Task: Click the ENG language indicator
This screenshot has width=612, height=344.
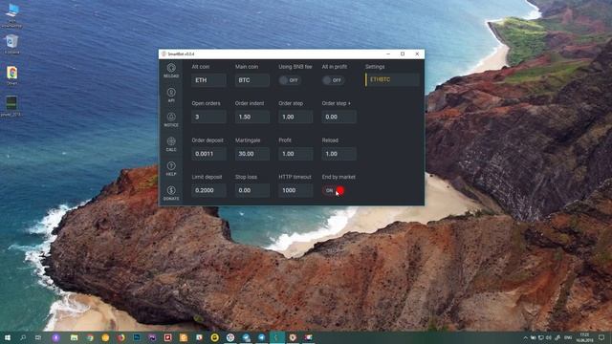Action: click(x=568, y=337)
